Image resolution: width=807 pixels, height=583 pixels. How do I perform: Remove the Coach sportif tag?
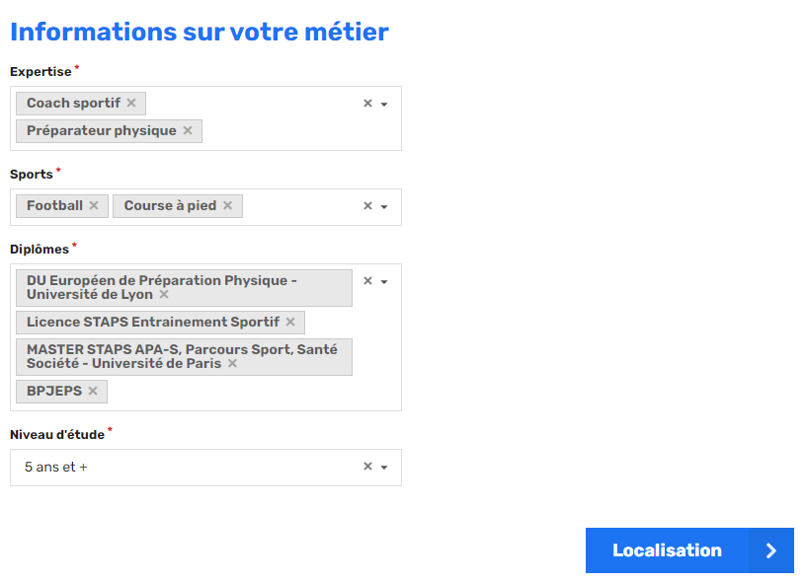coord(131,103)
